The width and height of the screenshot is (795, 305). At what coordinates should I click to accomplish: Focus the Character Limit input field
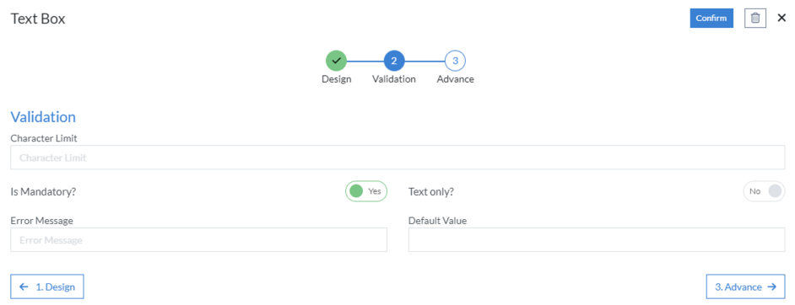397,158
